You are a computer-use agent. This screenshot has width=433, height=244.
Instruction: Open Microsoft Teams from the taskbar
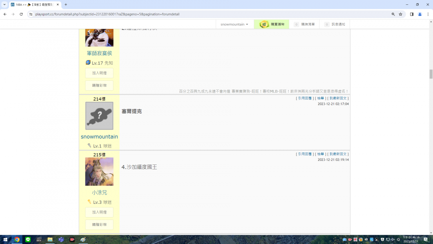61,240
